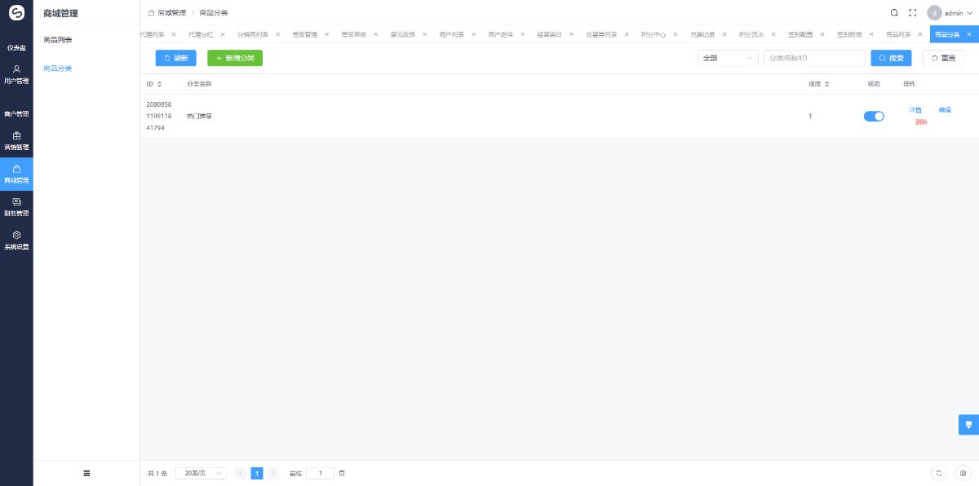Click red 删除 link for 热门推荐
This screenshot has width=979, height=486.
click(921, 121)
